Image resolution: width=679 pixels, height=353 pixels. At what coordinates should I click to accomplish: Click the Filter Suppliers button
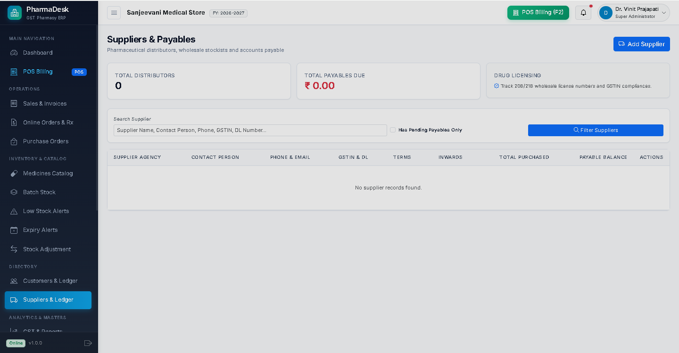pyautogui.click(x=596, y=130)
